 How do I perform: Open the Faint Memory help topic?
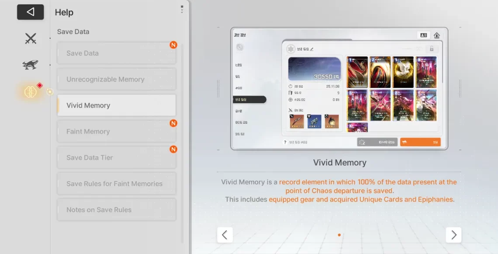coord(116,132)
